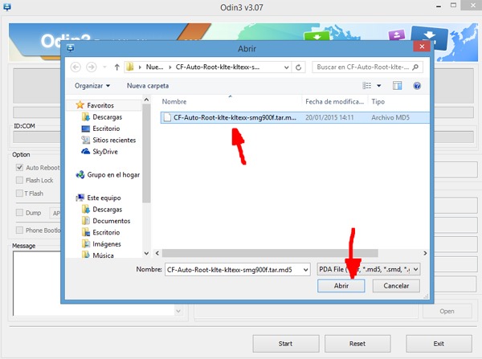The width and height of the screenshot is (482, 359).
Task: Enable Dump checkbox in Odin3
Action: pos(19,213)
